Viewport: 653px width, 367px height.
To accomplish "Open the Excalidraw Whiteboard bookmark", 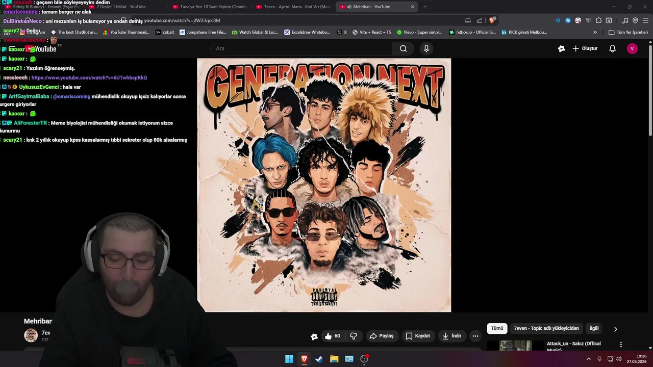I will click(308, 32).
